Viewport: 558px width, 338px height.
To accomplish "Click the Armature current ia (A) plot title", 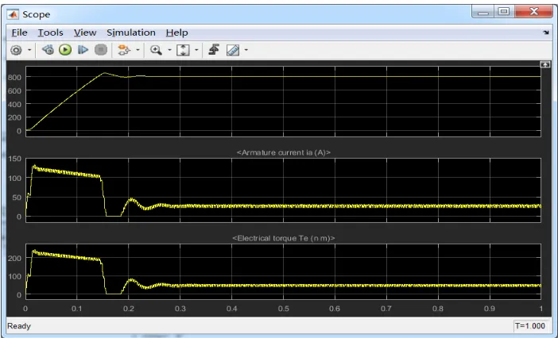I will 284,152.
